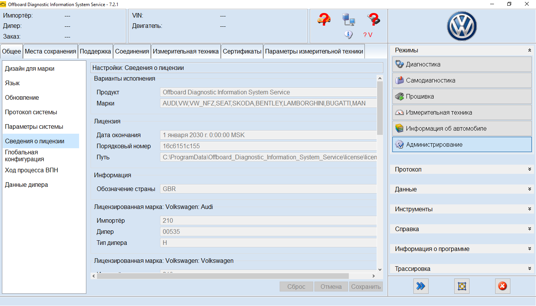
Task: Select the Прошивка mode button
Action: click(462, 97)
